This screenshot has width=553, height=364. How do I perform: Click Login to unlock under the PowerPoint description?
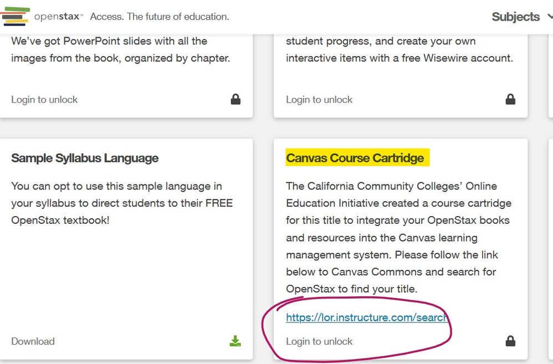44,99
